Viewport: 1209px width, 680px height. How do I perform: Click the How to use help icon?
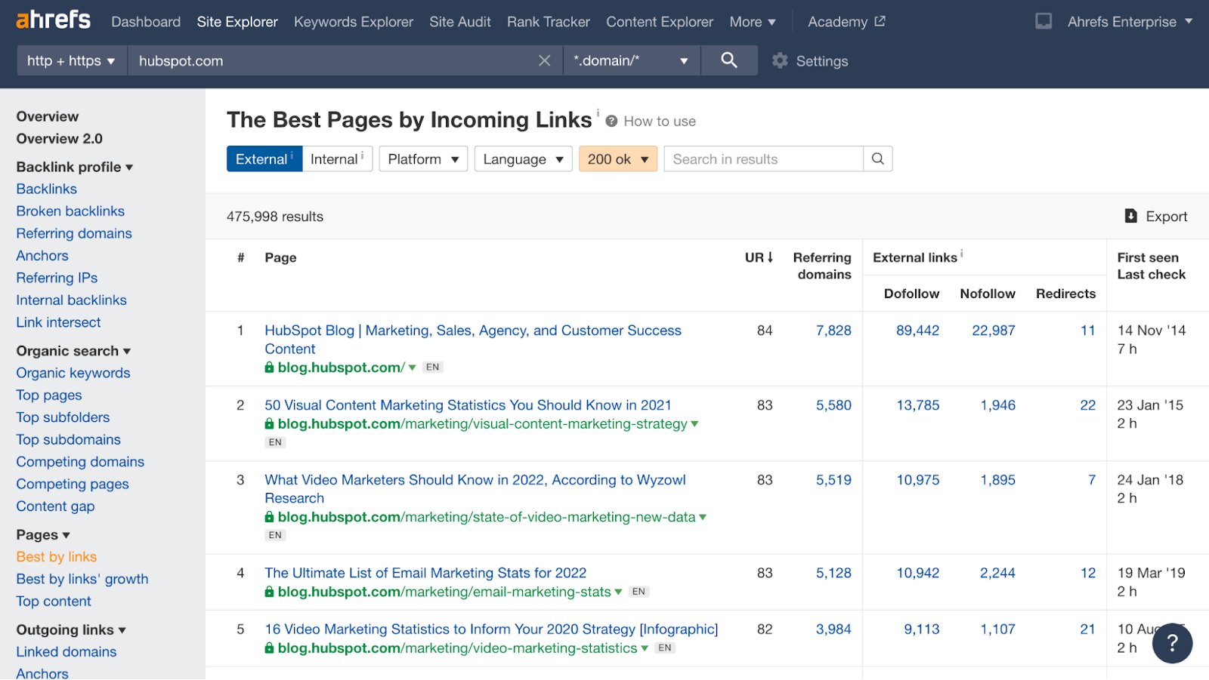pos(611,122)
